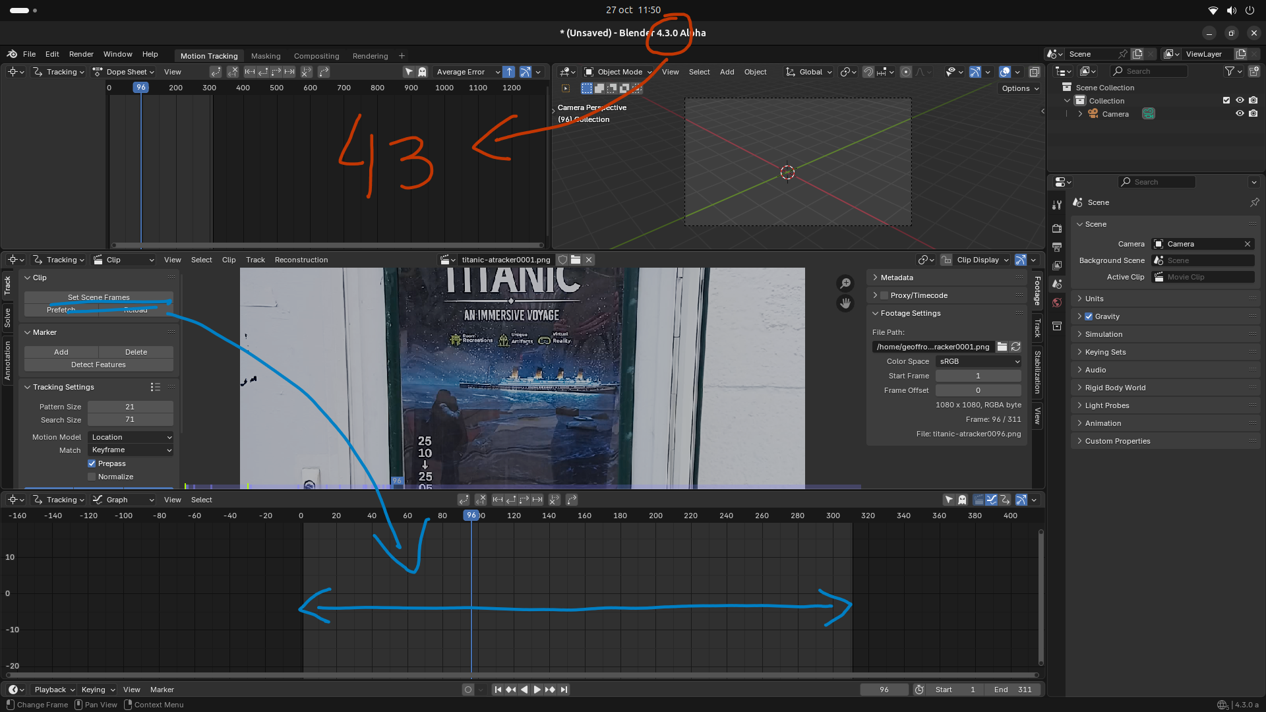The width and height of the screenshot is (1266, 712).
Task: Play animation in reverse
Action: [524, 690]
